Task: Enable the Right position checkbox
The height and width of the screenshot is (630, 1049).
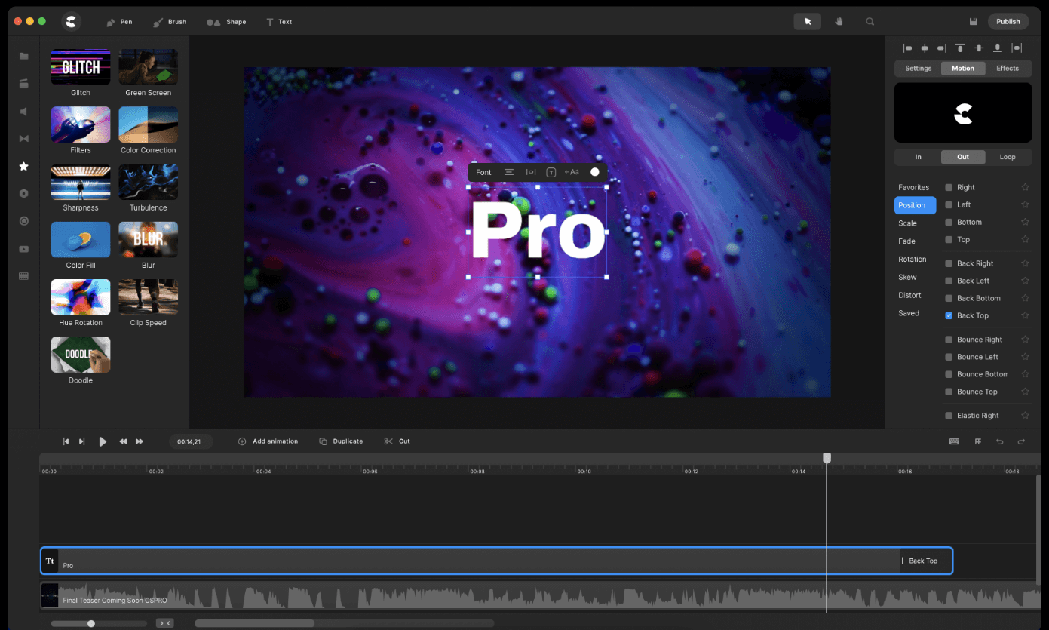Action: pos(949,187)
